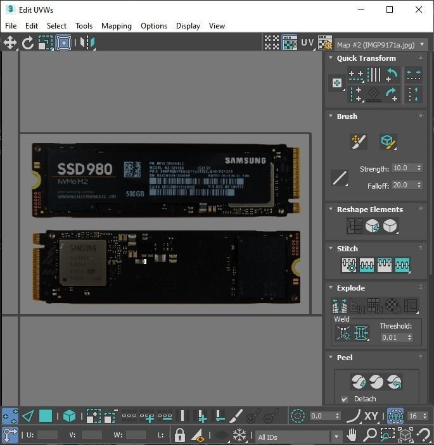Click the Mirror Horizontal tool
This screenshot has height=445, width=434.
(87, 43)
